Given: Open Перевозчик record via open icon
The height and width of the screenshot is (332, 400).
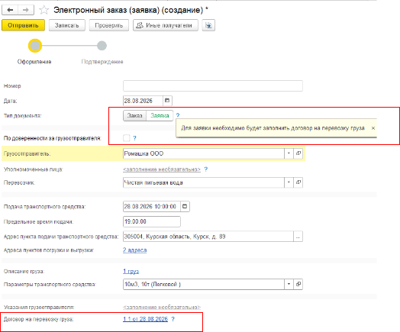Looking at the screenshot, I should point(298,182).
